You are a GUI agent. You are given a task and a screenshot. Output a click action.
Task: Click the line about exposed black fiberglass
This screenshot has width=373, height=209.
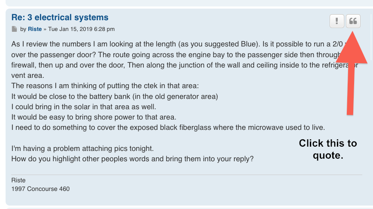168,127
